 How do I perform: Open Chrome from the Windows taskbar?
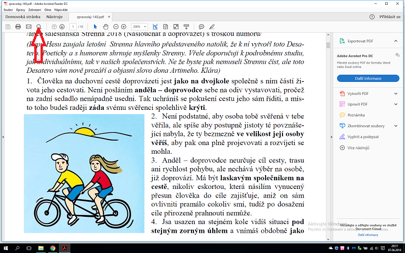point(53,248)
